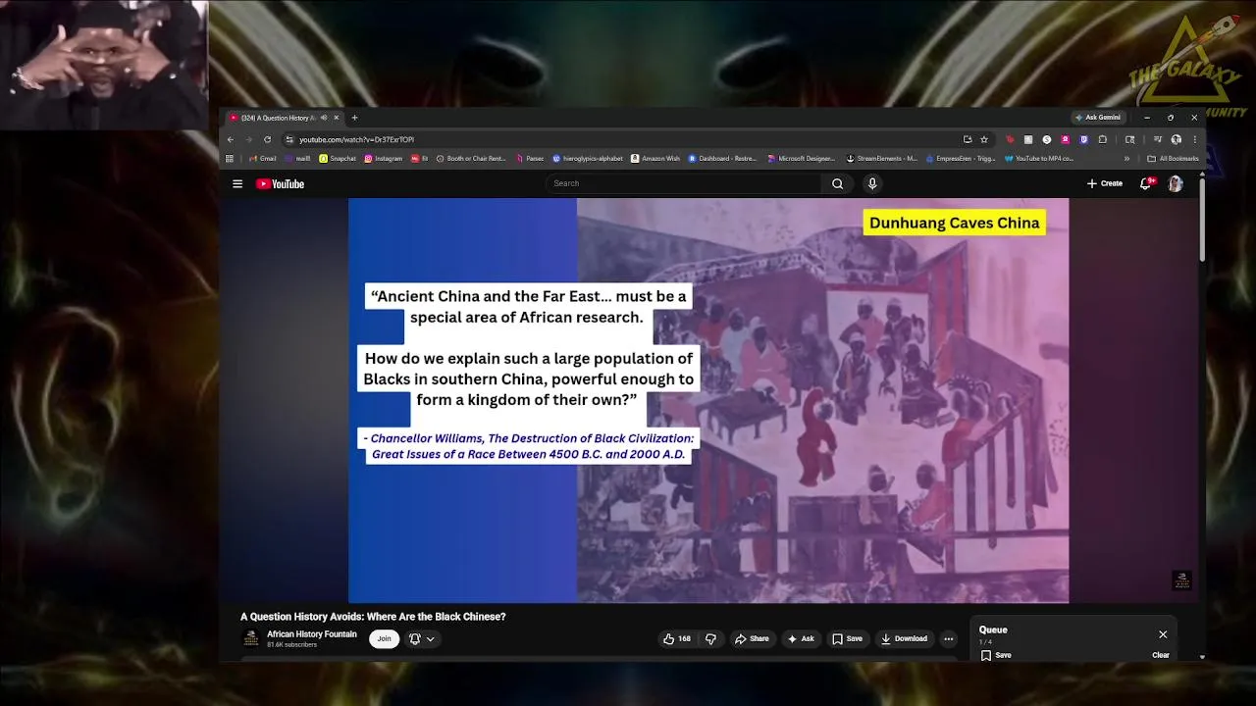Viewport: 1256px width, 706px height.
Task: Open African History Fountain channel name
Action: coord(311,634)
